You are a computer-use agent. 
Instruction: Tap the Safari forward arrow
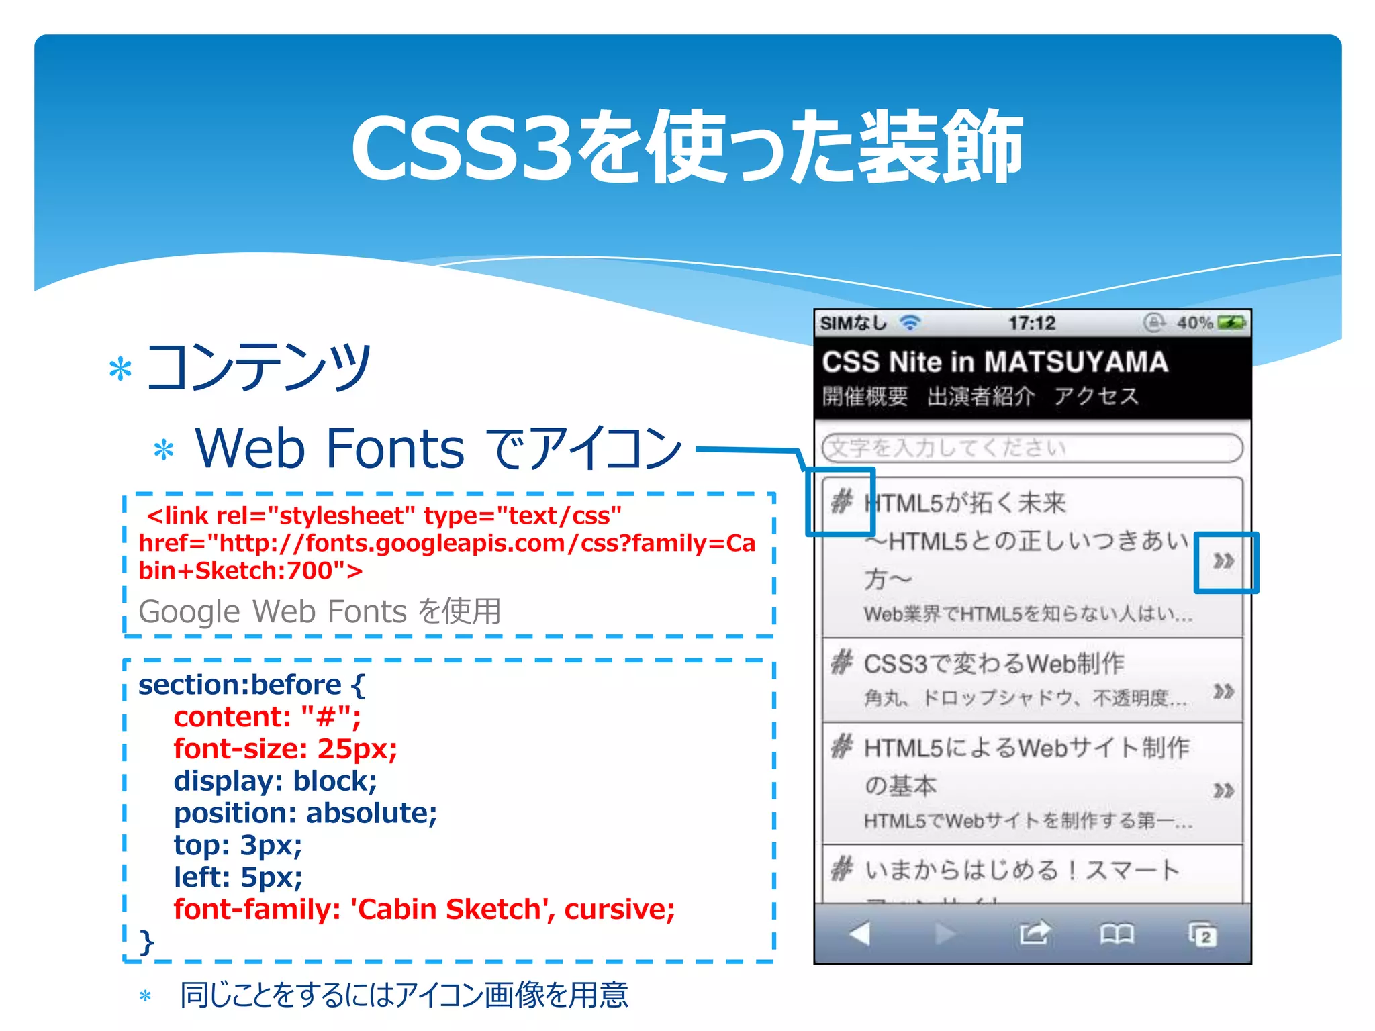[945, 933]
